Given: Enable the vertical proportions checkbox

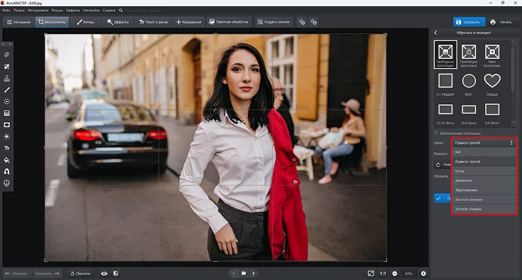Looking at the screenshot, I should pos(436,133).
